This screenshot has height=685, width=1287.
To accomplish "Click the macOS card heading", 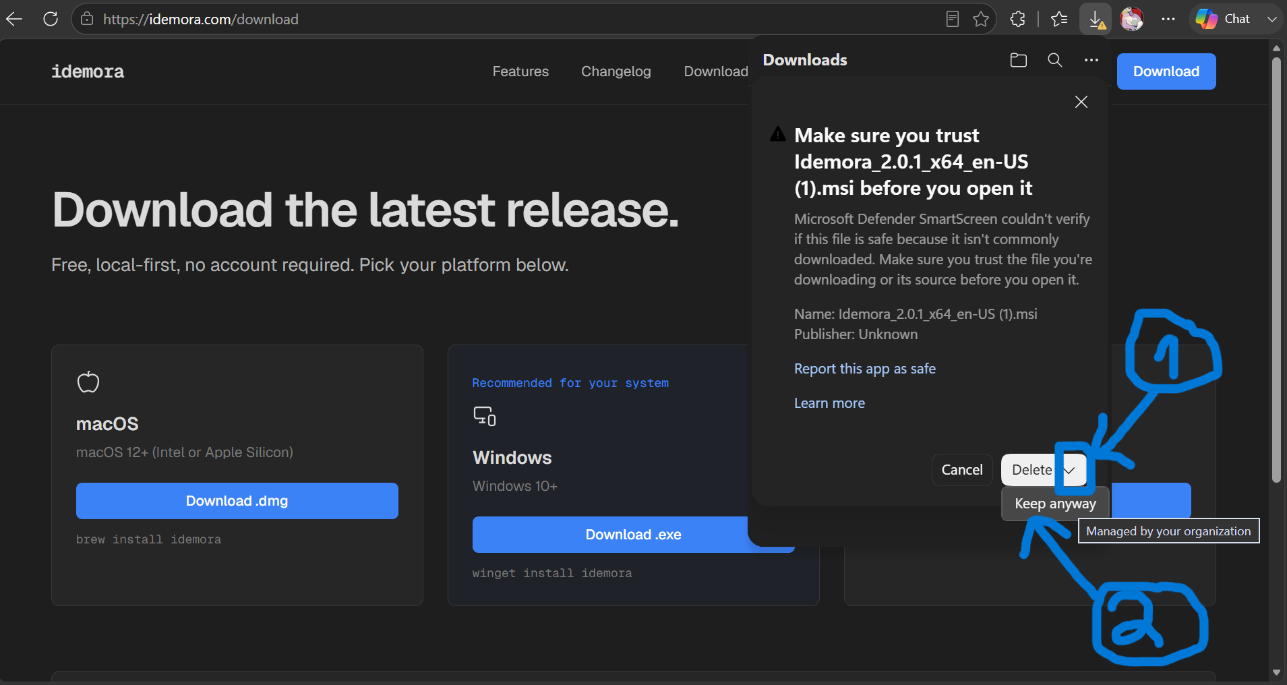I will [107, 424].
